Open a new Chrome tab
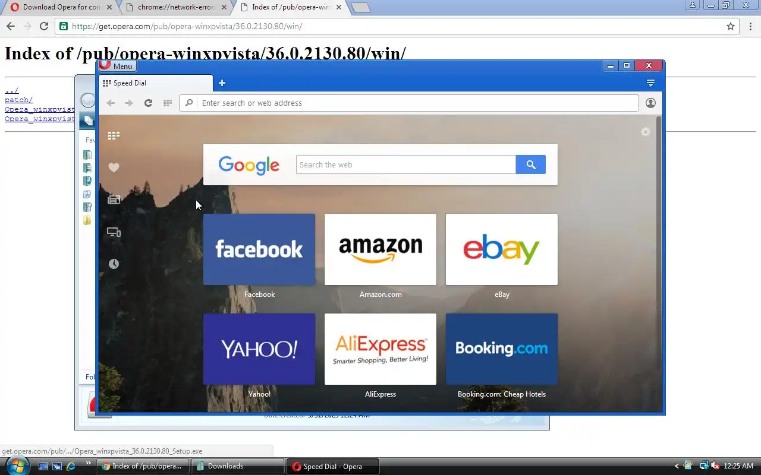This screenshot has height=475, width=761. click(361, 8)
